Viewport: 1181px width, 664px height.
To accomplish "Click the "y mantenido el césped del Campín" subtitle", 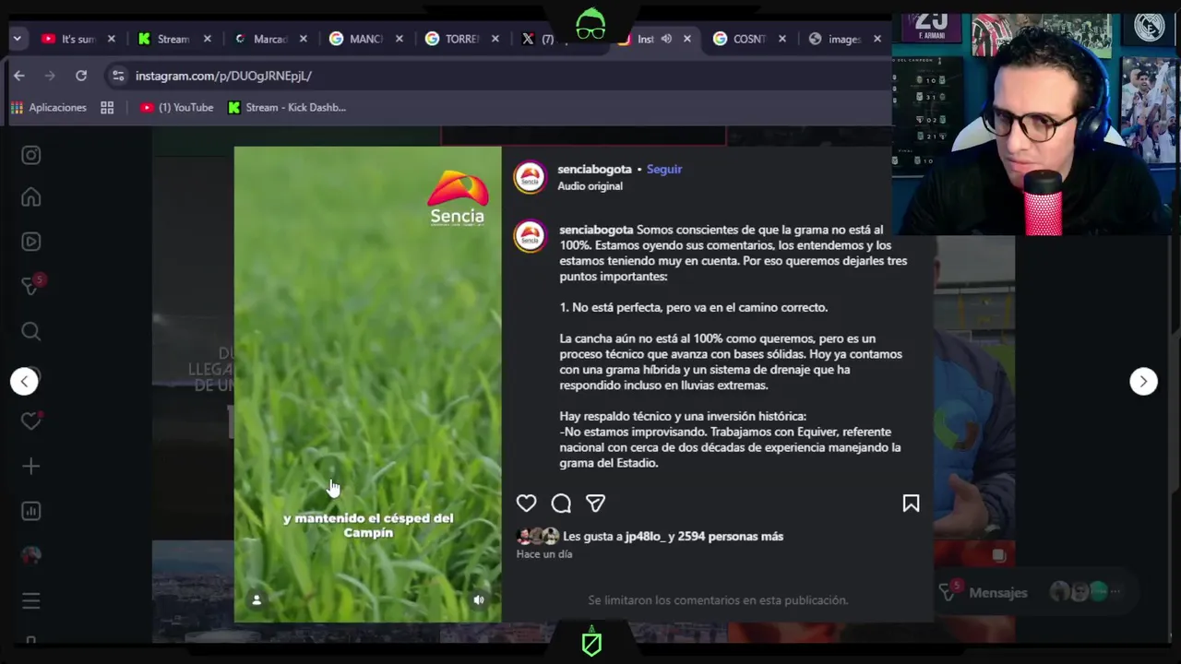I will (368, 526).
